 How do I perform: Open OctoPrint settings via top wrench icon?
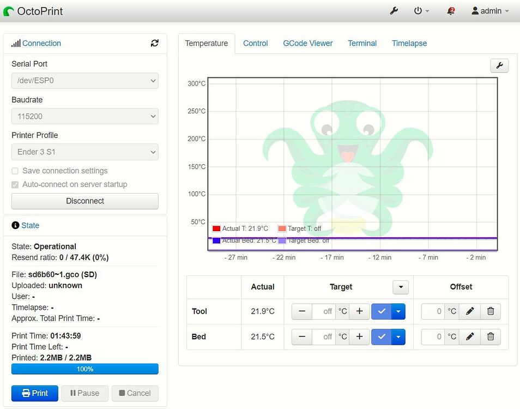[394, 10]
